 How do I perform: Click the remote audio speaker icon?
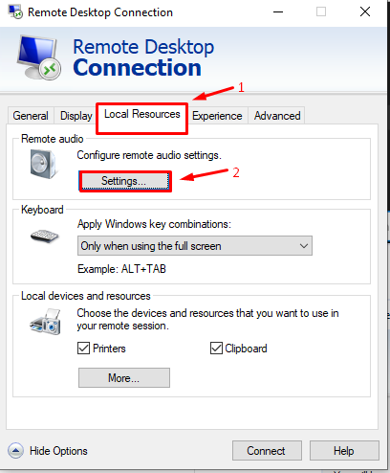coord(44,164)
